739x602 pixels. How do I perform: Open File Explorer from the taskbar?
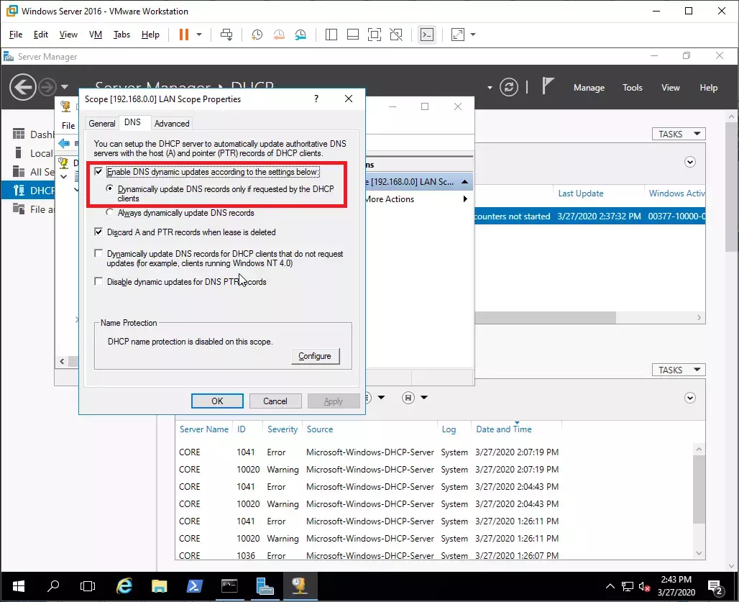pyautogui.click(x=160, y=586)
